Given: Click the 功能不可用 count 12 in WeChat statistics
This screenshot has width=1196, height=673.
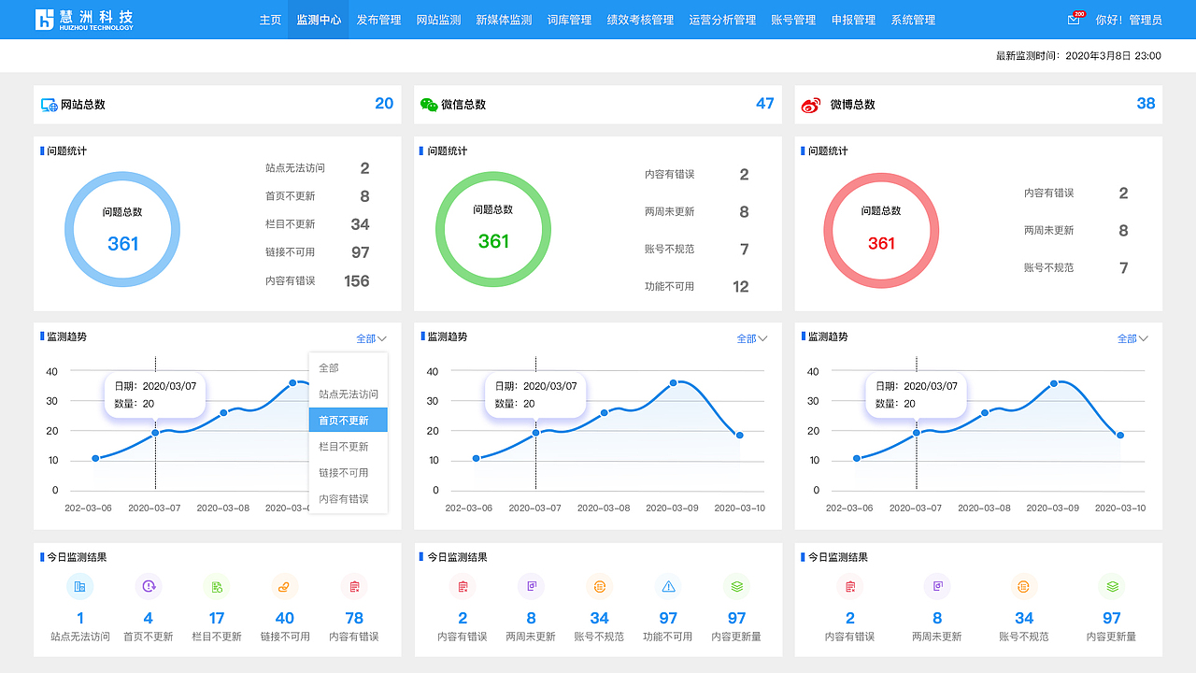Looking at the screenshot, I should pyautogui.click(x=741, y=287).
